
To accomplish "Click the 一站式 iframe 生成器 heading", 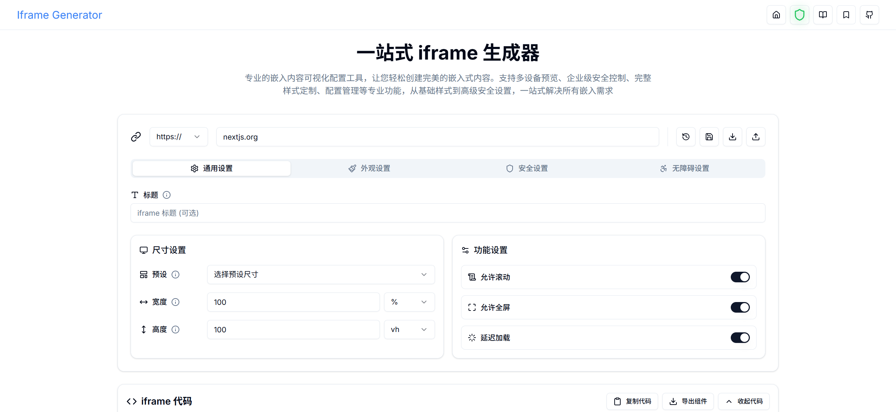I will (x=448, y=53).
